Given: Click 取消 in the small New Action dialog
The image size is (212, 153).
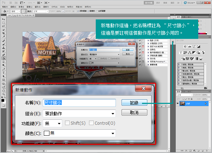Looking at the screenshot, I should (x=128, y=54).
